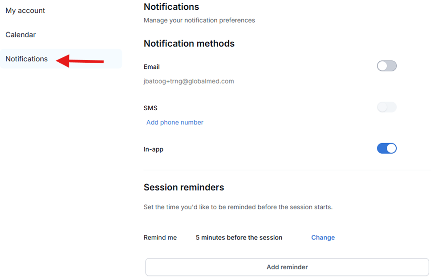Image resolution: width=434 pixels, height=280 pixels.
Task: Go to the Calendar settings page
Action: tap(20, 35)
